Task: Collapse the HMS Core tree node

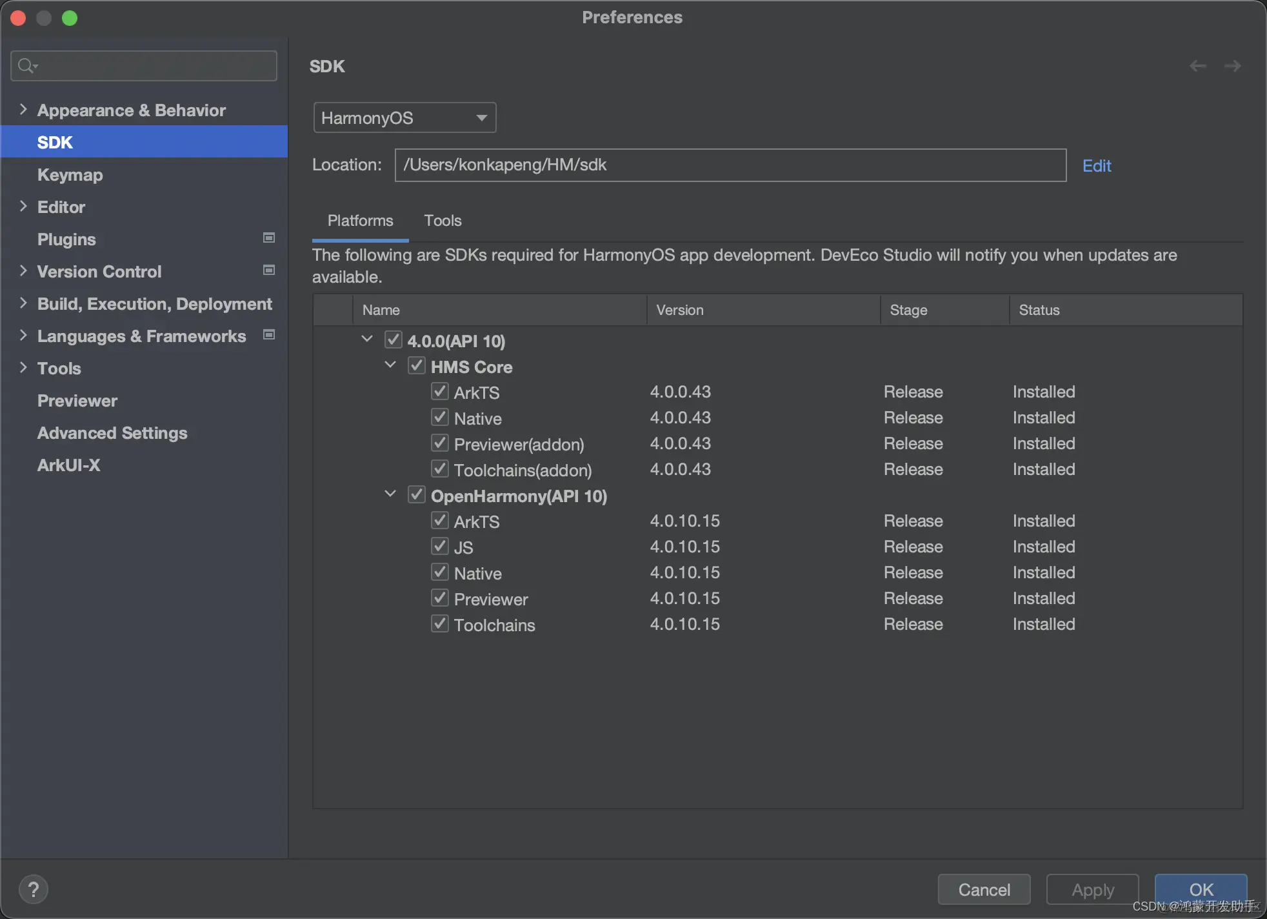Action: click(390, 365)
